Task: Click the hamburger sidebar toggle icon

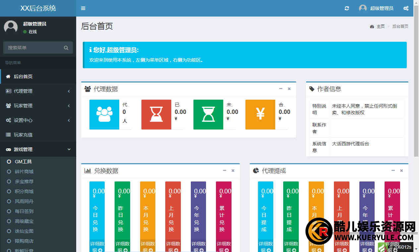Action: point(83,8)
